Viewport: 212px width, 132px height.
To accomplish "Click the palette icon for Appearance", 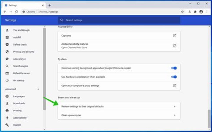I will (x=7, y=59).
